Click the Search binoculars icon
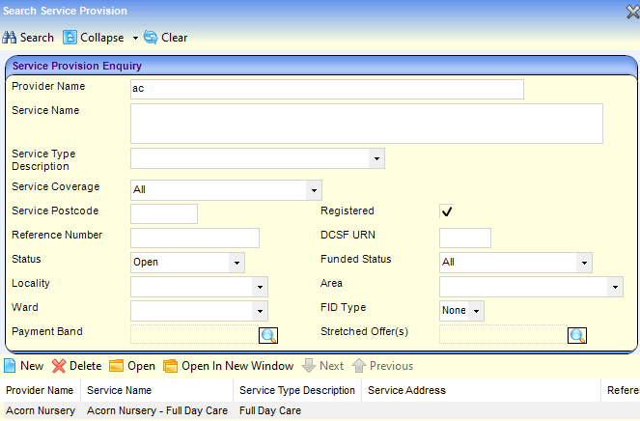 10,38
